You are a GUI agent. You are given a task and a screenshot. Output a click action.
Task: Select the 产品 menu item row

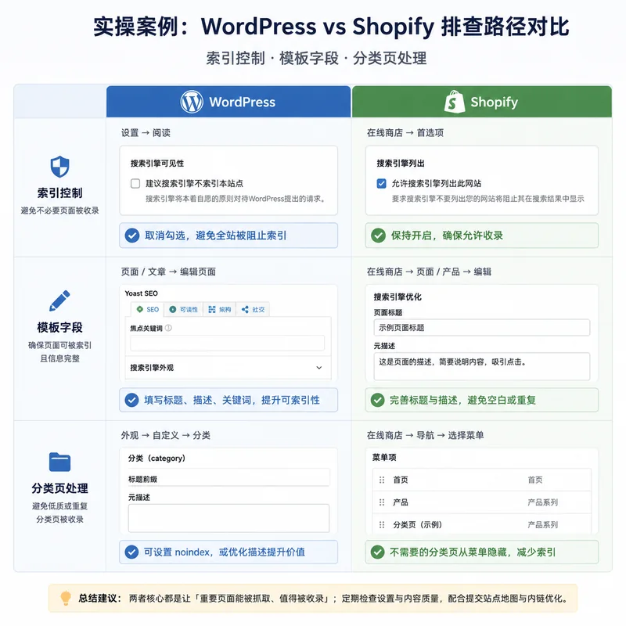482,502
